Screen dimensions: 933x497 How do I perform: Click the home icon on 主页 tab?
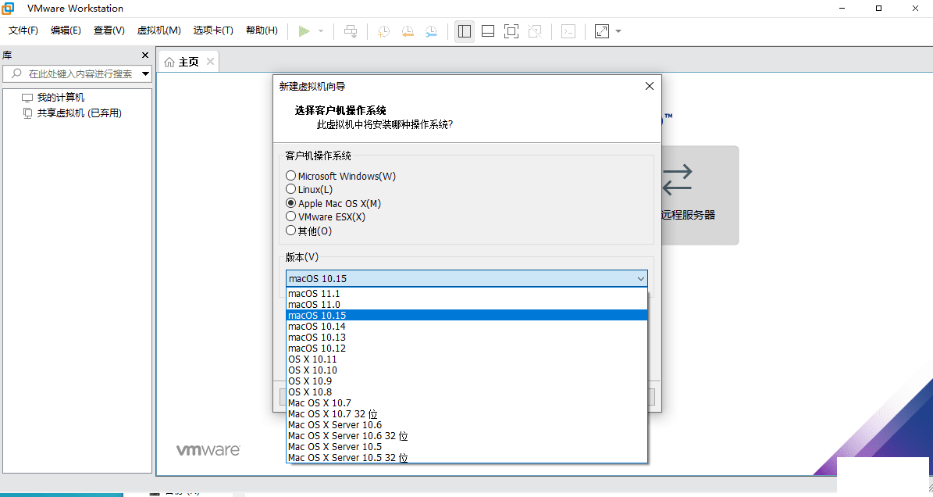click(169, 62)
